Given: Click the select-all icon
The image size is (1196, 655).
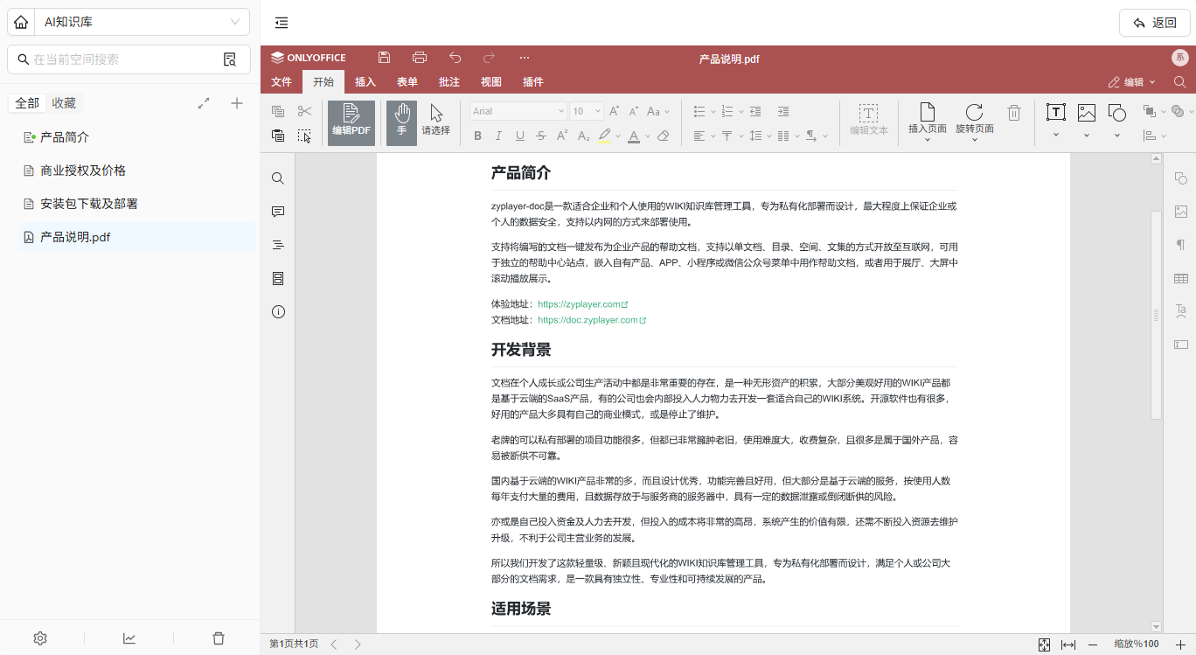Looking at the screenshot, I should pos(304,136).
